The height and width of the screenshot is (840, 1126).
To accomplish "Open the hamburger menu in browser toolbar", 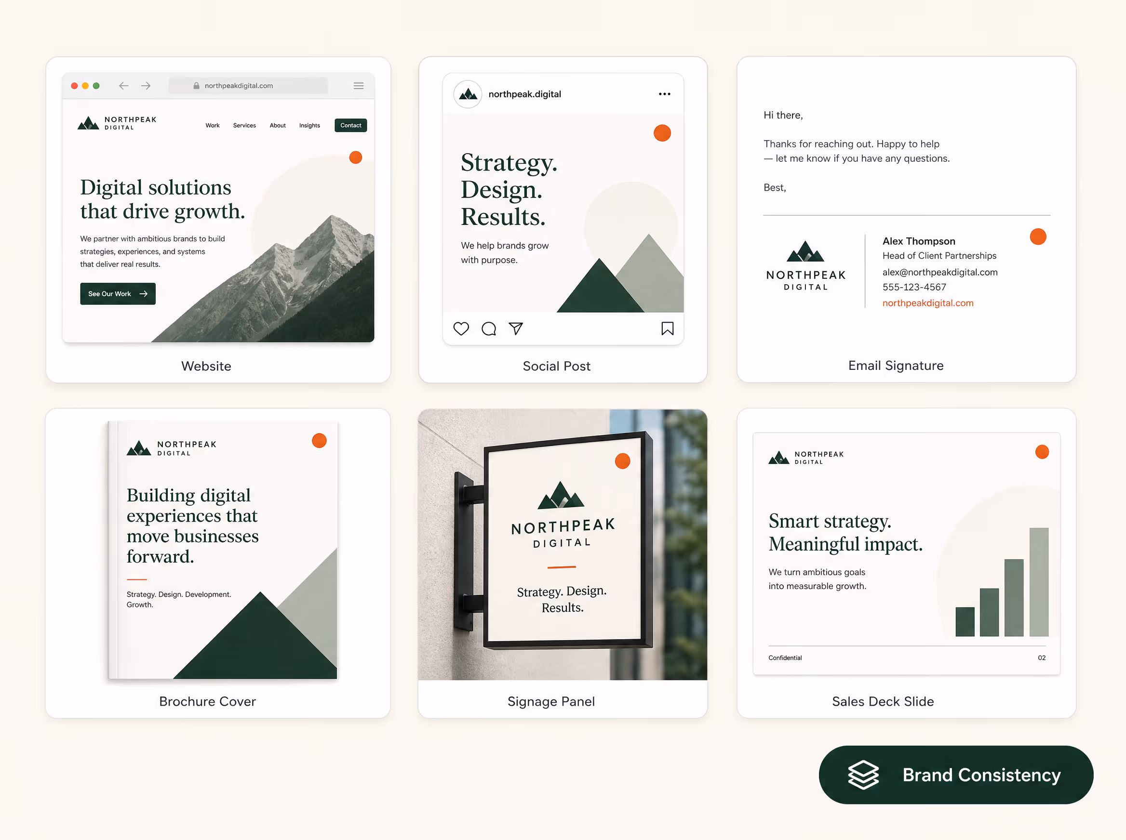I will coord(359,85).
